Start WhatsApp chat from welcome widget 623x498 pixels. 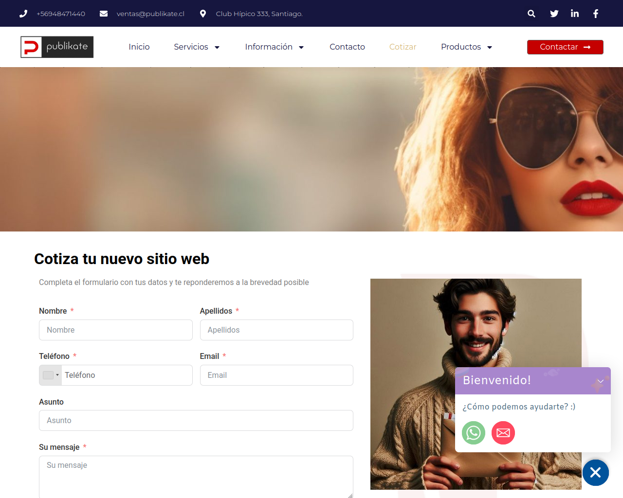click(x=474, y=433)
